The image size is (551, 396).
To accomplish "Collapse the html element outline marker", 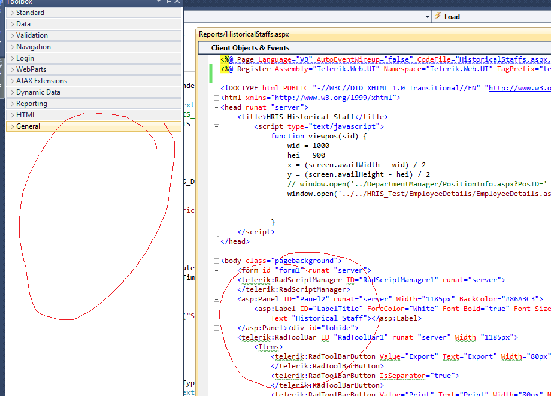I will point(216,98).
